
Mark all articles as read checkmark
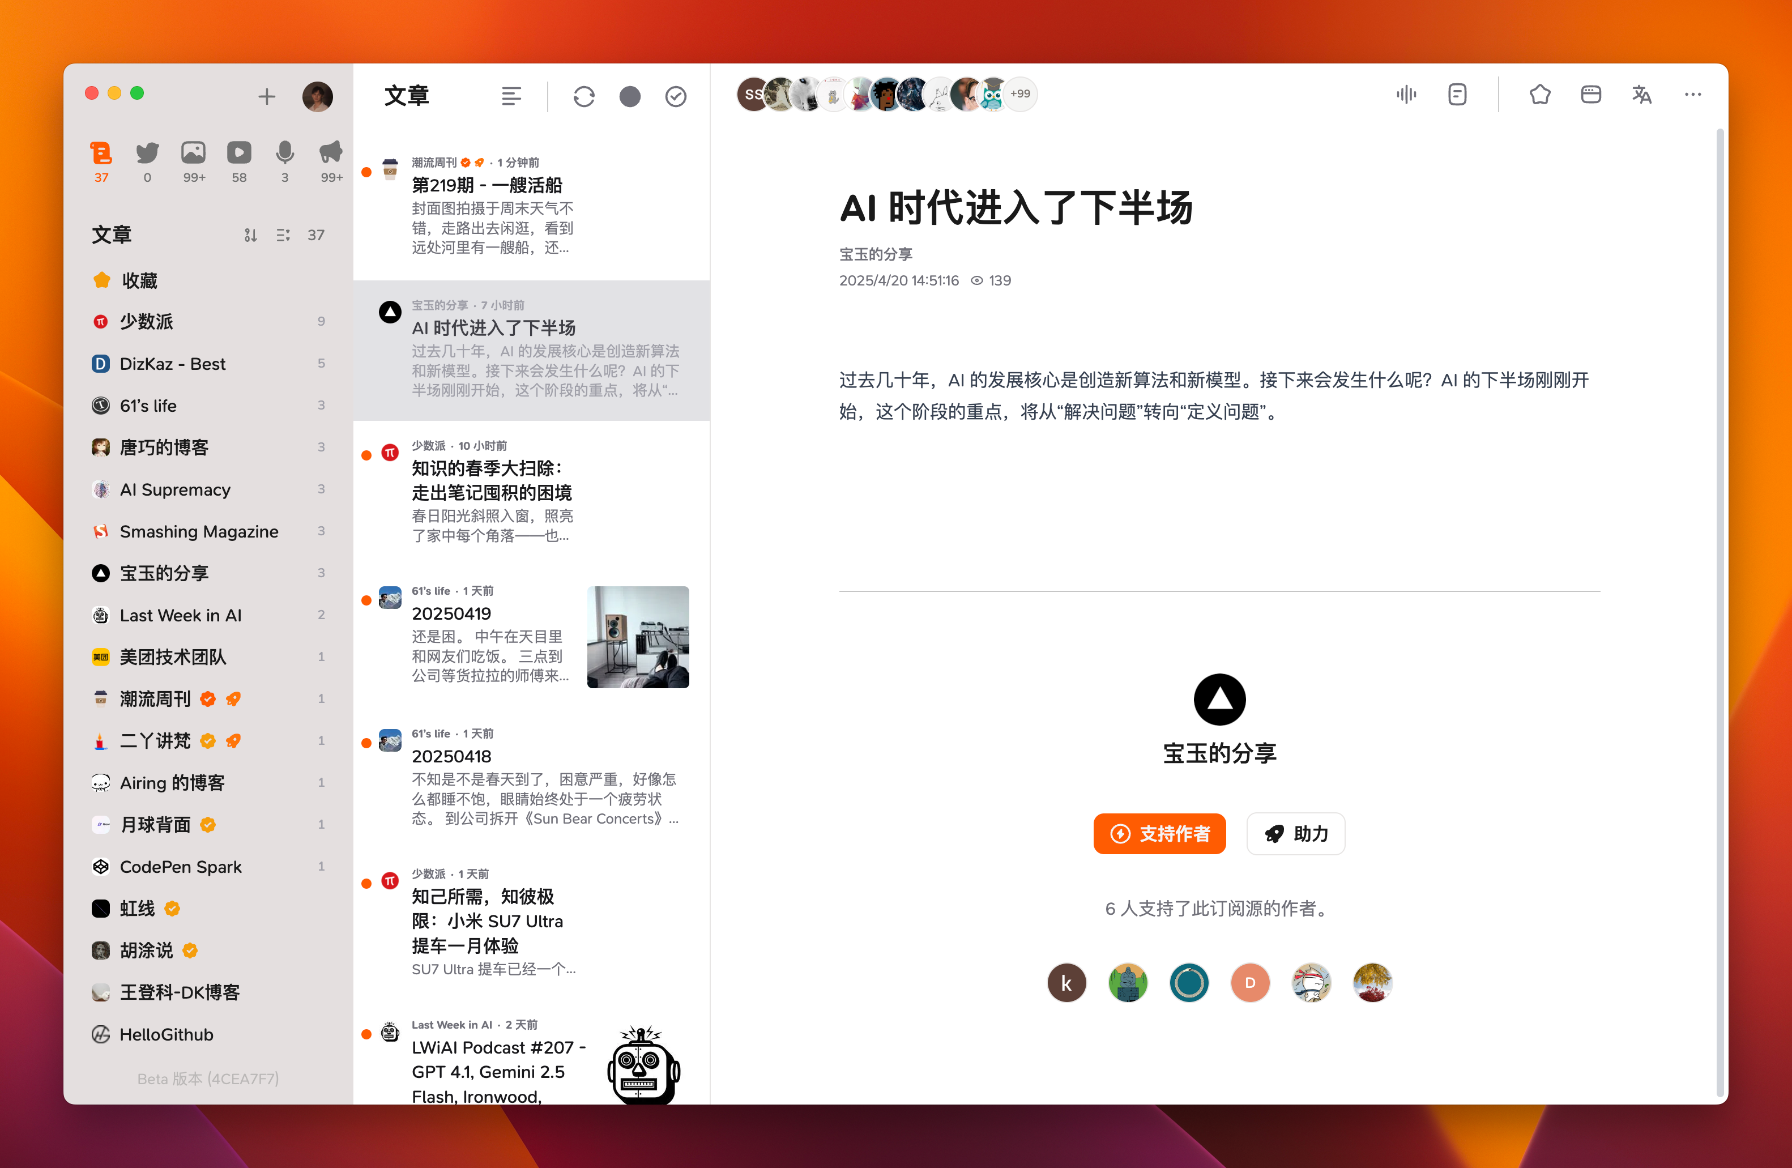(675, 96)
